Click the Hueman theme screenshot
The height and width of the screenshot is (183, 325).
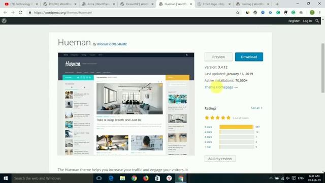126,104
